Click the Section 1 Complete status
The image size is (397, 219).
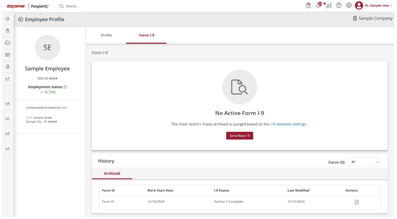(228, 202)
